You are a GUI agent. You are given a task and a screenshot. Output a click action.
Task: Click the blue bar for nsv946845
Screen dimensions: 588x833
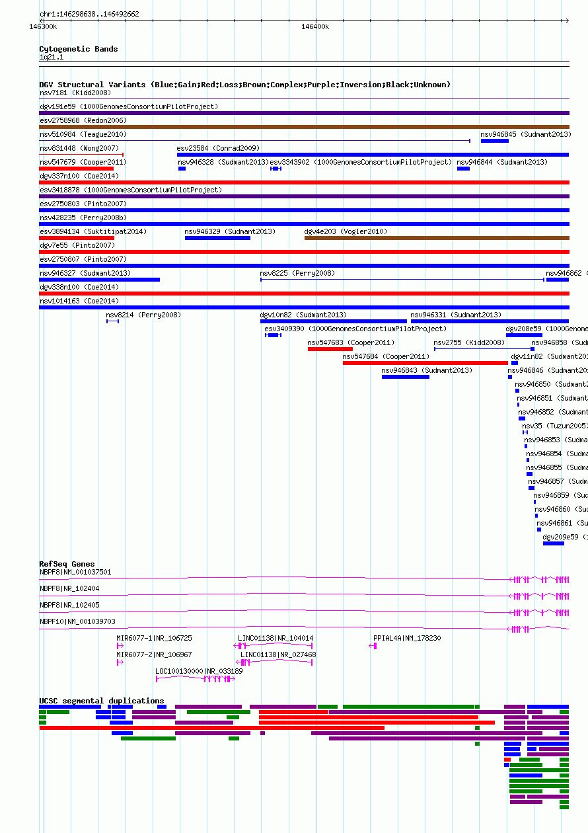[x=495, y=141]
